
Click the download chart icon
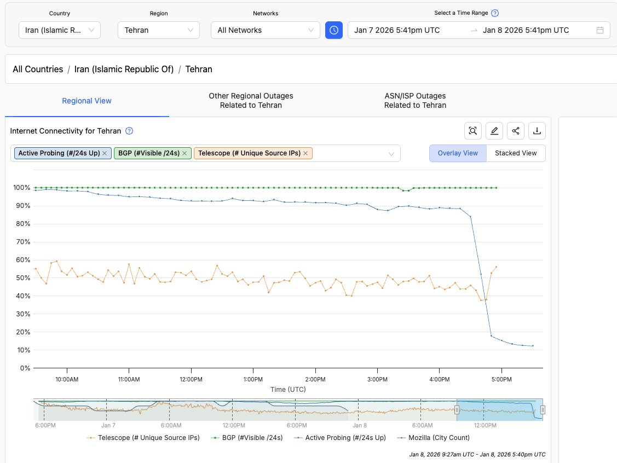pyautogui.click(x=537, y=131)
